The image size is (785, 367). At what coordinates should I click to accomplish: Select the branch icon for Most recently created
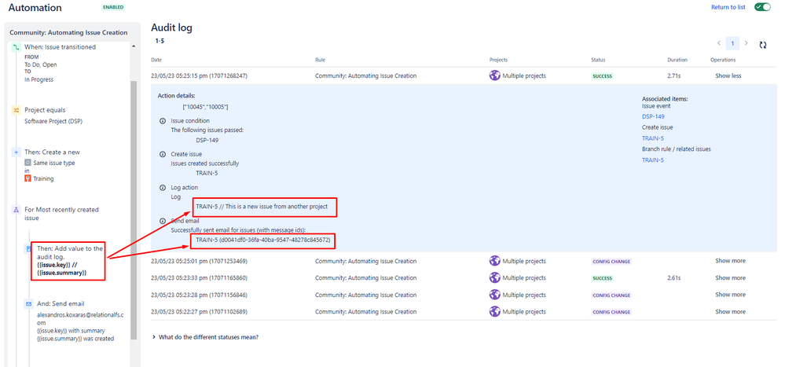click(16, 210)
